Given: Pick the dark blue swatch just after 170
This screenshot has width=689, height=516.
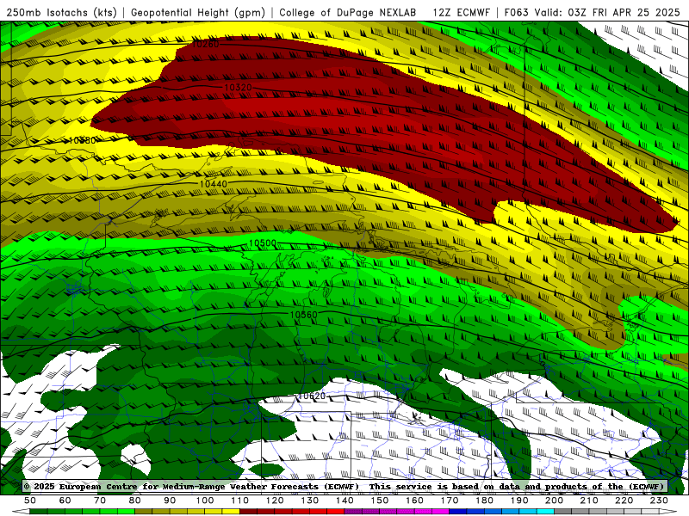Looking at the screenshot, I should (458, 512).
